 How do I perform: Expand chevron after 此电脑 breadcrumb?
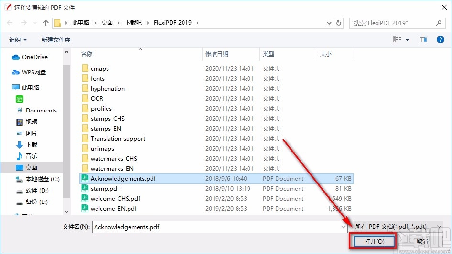[95, 23]
